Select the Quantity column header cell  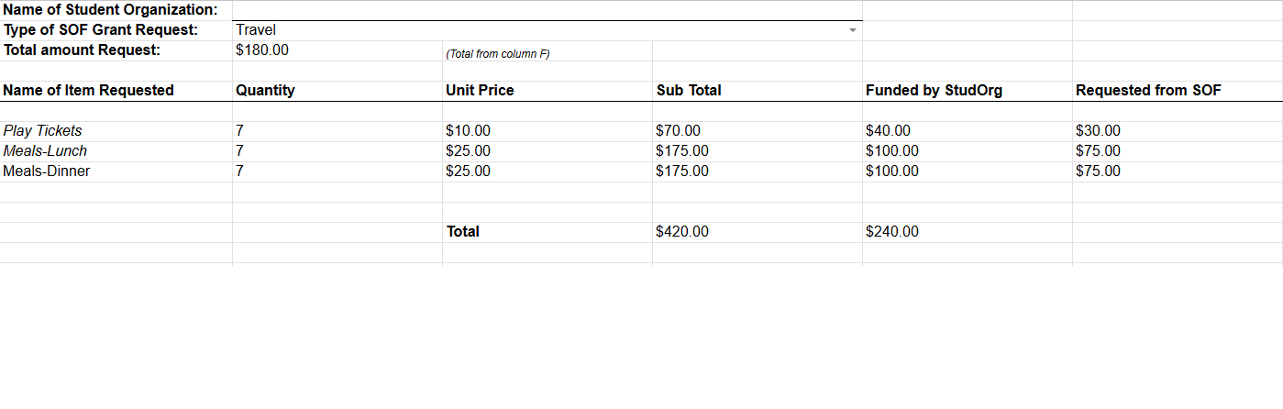click(x=337, y=91)
